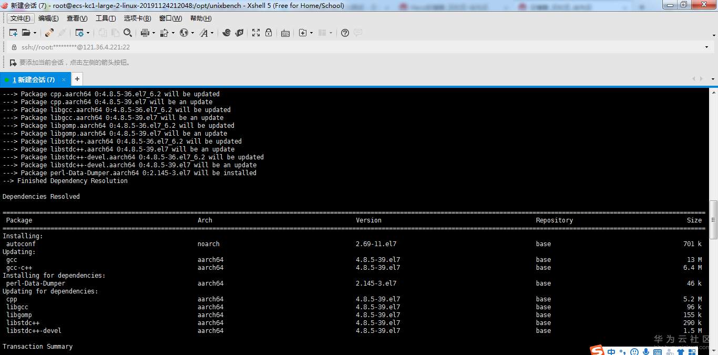Click the add new tab plus-page icon
Image resolution: width=718 pixels, height=355 pixels.
coord(303,33)
